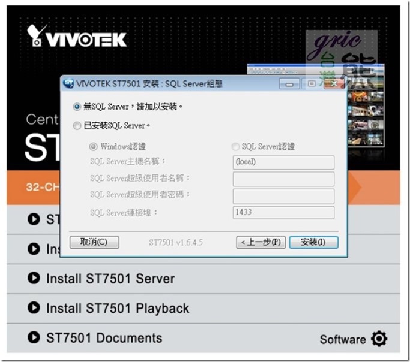This screenshot has height=362, width=410.
Task: Focus the SQL Server host name field
Action: (x=283, y=162)
